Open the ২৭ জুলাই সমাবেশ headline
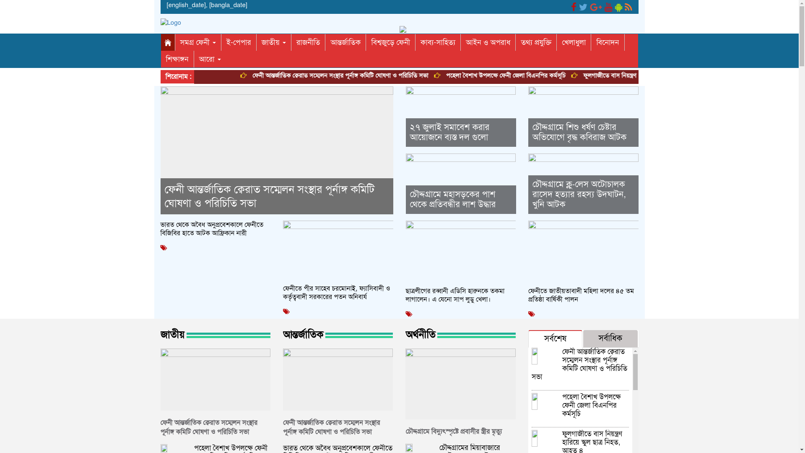 click(x=449, y=133)
